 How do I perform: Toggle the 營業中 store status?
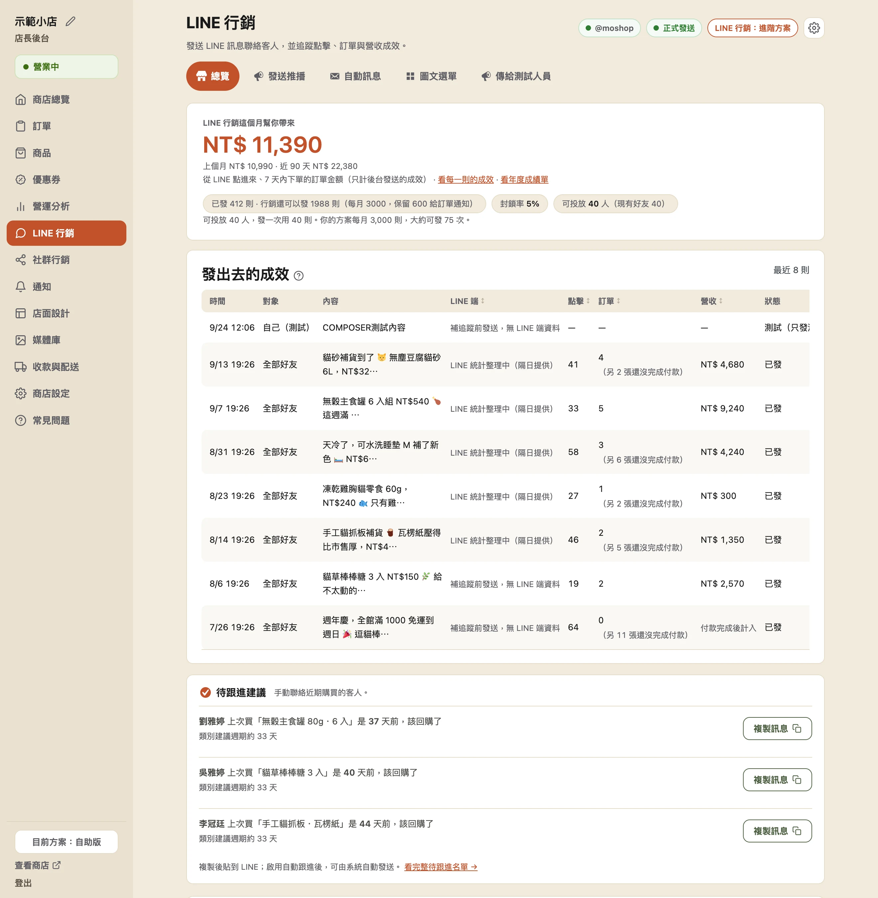pyautogui.click(x=67, y=67)
